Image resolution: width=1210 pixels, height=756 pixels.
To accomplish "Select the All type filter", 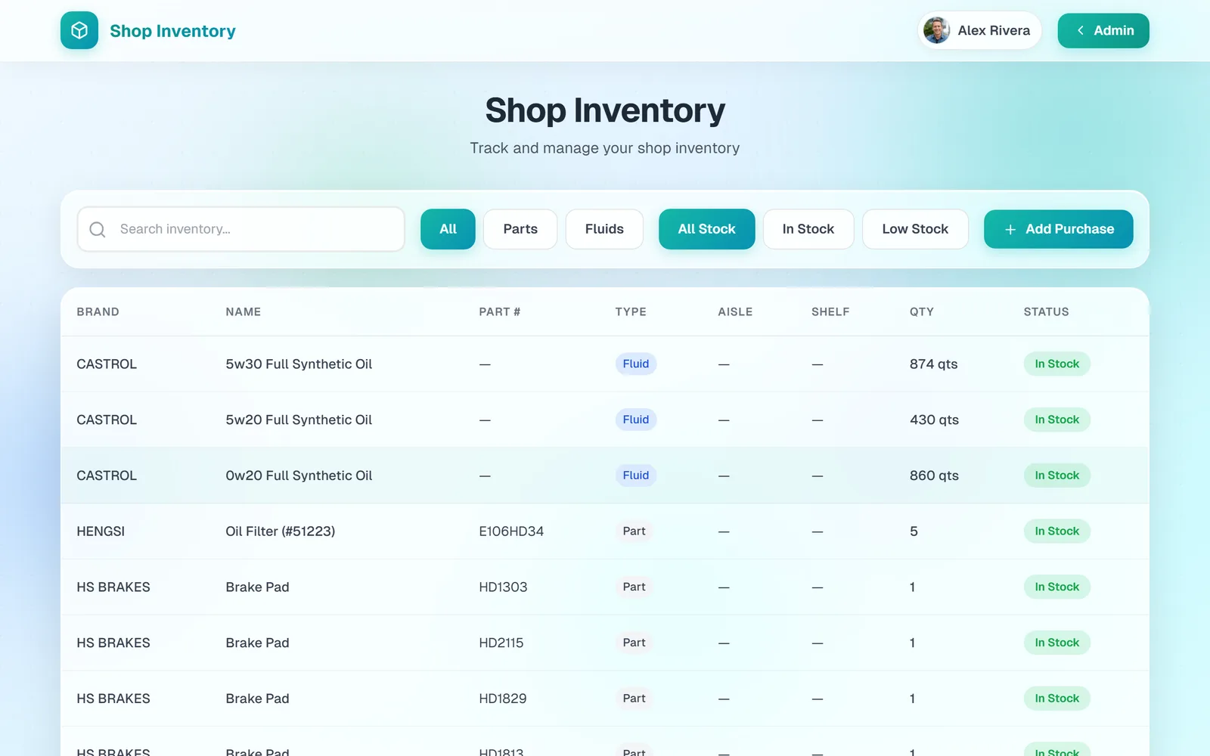I will 448,229.
